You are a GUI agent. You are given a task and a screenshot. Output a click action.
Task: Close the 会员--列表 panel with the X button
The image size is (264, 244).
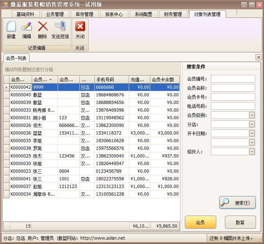(x=258, y=57)
